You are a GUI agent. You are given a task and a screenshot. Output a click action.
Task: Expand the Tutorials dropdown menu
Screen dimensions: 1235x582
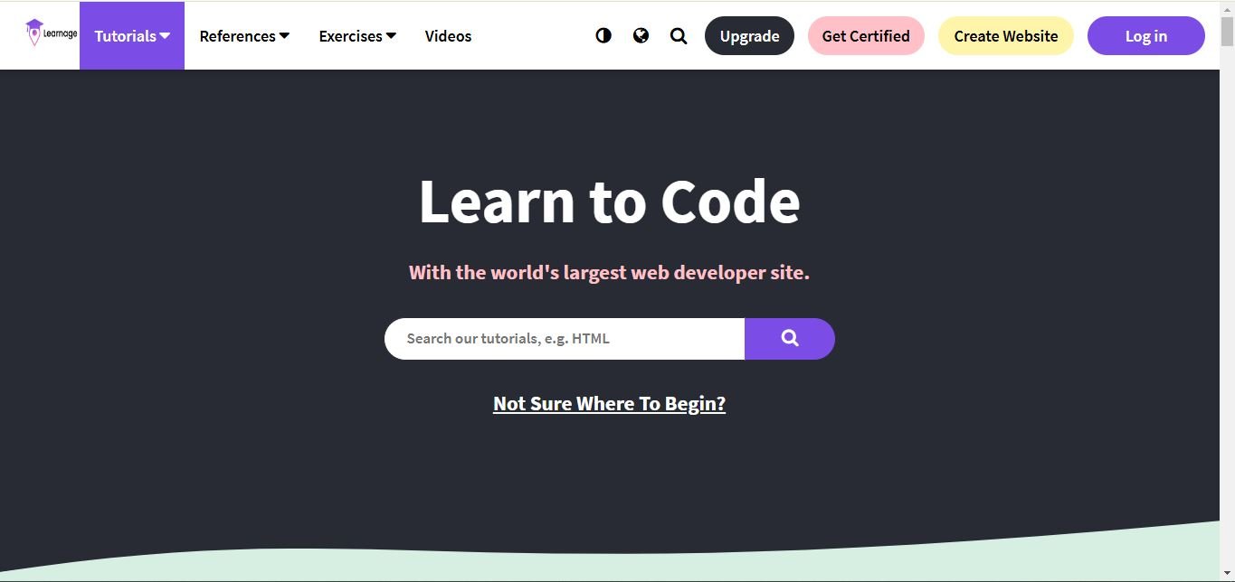132,36
